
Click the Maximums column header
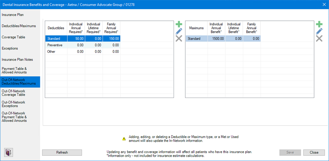tap(196, 28)
